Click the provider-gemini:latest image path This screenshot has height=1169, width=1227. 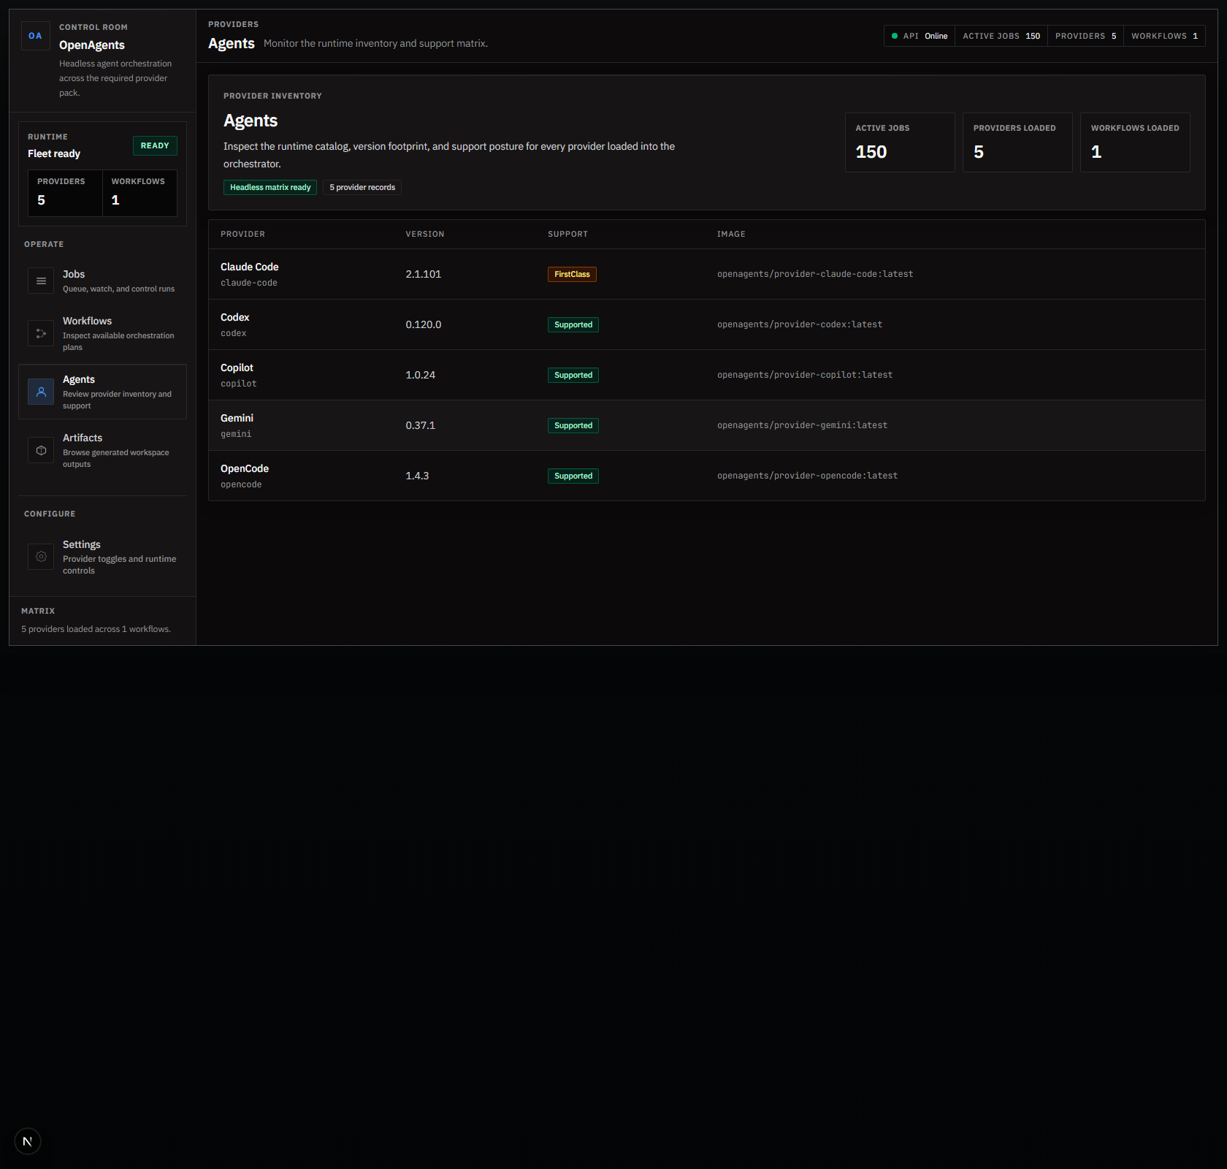803,425
